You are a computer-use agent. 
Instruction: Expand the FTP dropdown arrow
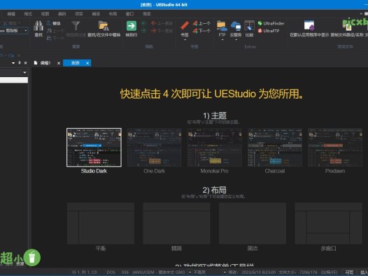(x=222, y=40)
